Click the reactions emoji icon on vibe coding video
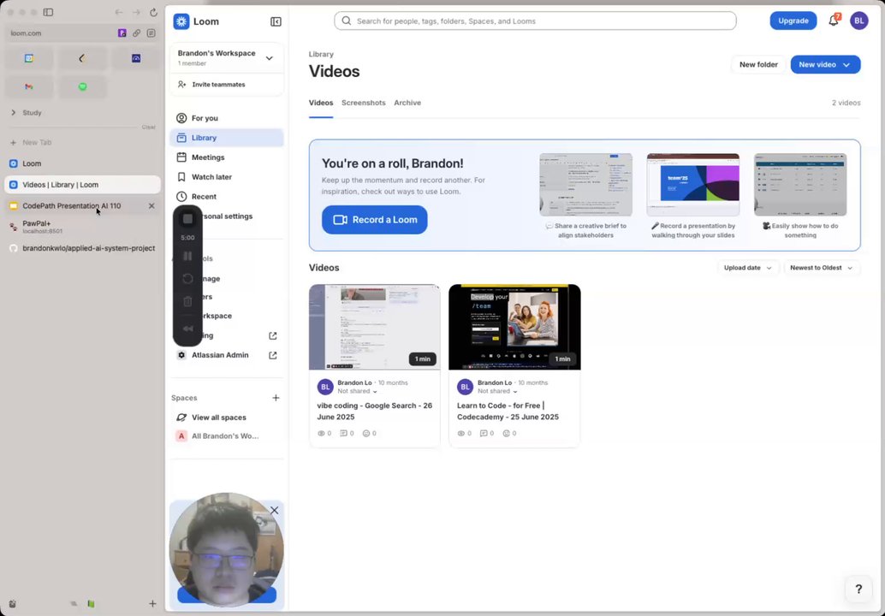 pos(365,433)
